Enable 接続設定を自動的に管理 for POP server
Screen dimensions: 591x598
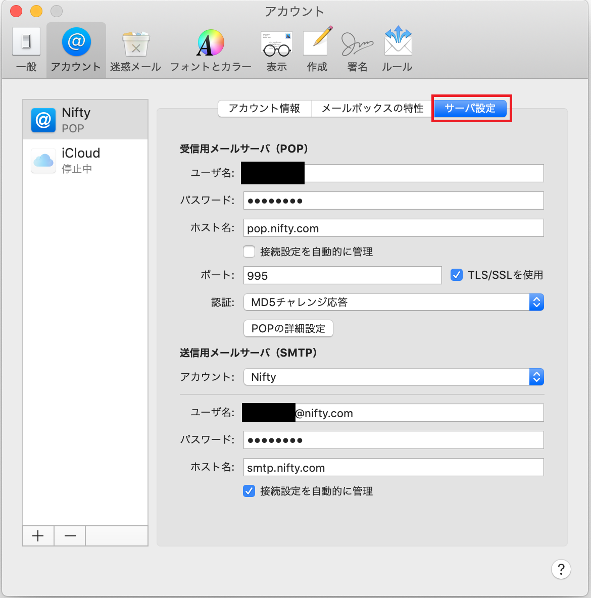[249, 252]
